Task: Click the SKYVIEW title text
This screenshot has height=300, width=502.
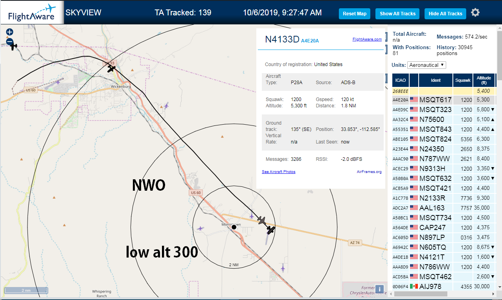Action: click(83, 13)
